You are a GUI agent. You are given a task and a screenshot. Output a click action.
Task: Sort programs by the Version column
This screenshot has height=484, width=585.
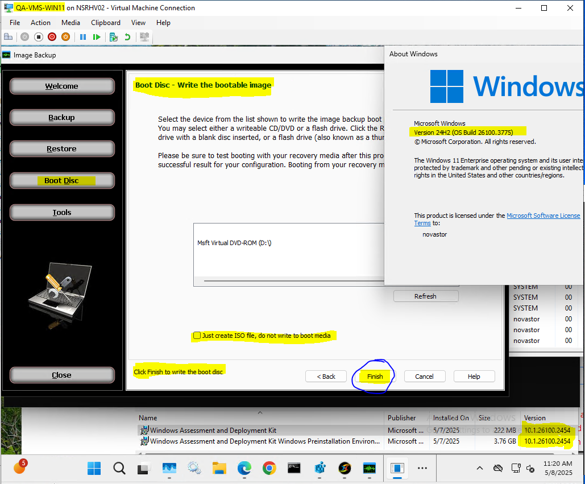coord(534,418)
